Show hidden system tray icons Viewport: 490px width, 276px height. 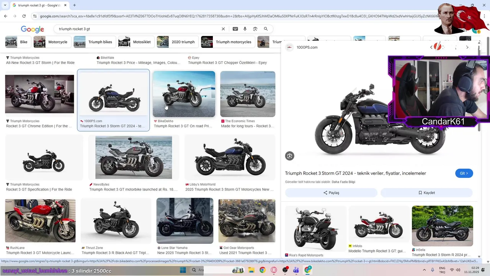(x=424, y=270)
